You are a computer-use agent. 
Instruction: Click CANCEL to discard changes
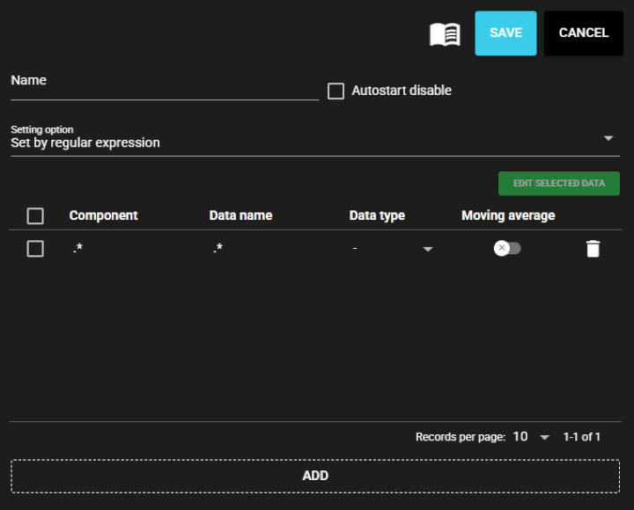(583, 33)
